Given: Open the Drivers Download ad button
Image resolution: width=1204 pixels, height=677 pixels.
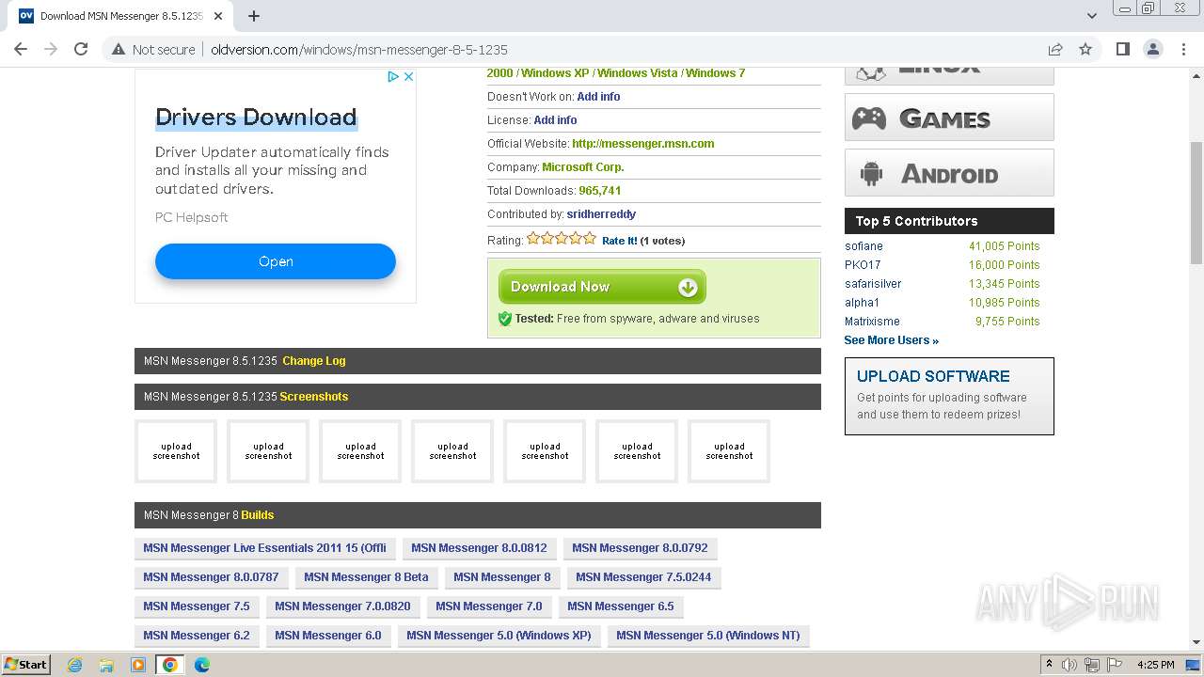Looking at the screenshot, I should (x=276, y=261).
